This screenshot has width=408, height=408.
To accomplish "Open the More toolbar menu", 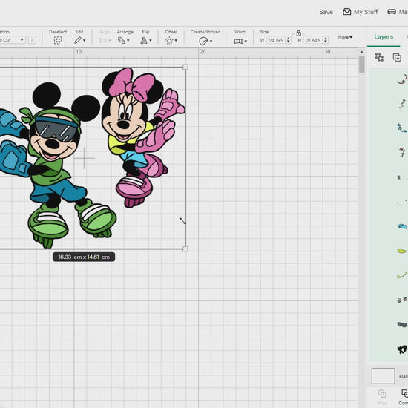I will pos(345,37).
